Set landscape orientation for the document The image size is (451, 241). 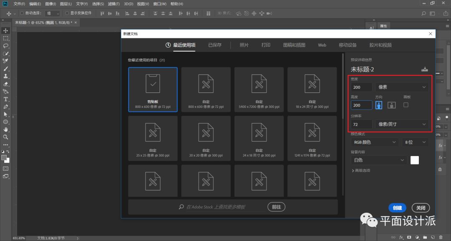click(x=391, y=105)
